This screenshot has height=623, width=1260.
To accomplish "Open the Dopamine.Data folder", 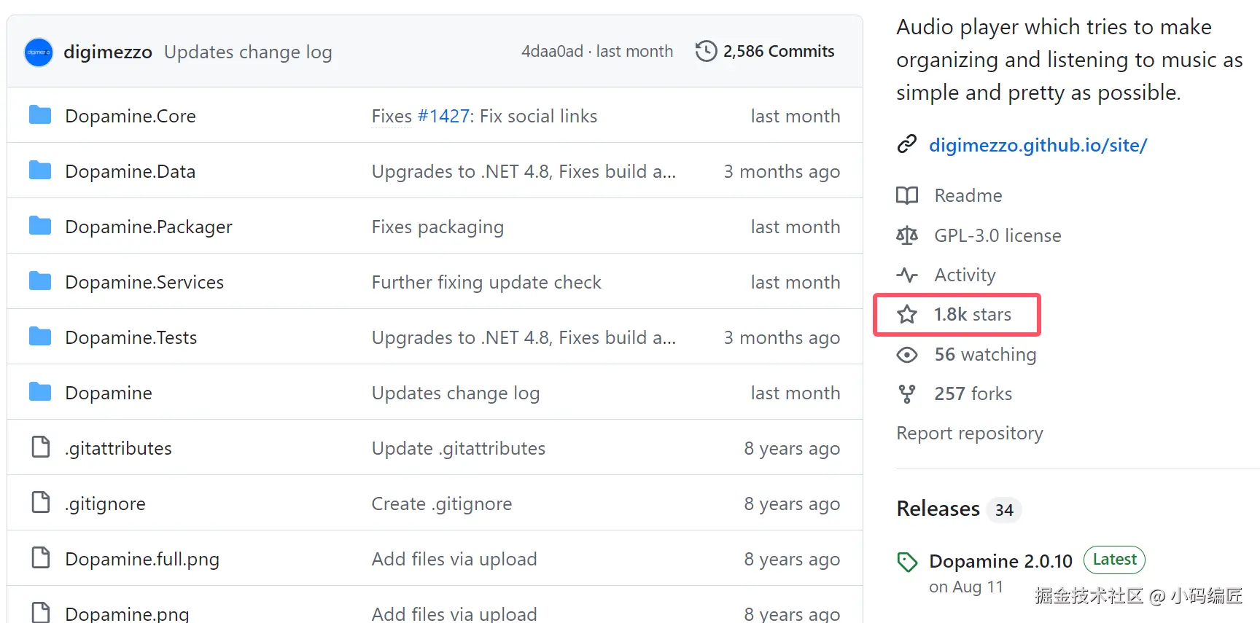I will point(130,172).
